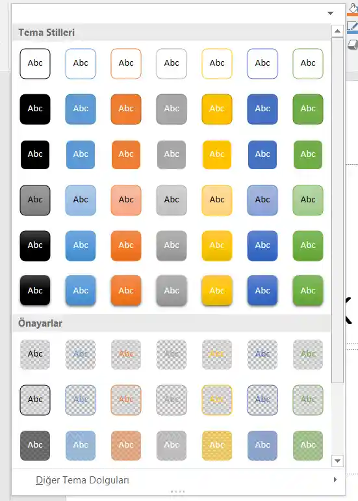This screenshot has height=501, width=358.
Task: Pick the semi-transparent green filled Abc preset
Action: 308,446
